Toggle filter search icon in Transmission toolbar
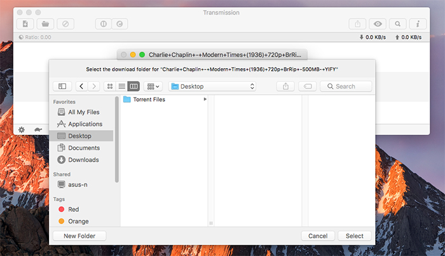Screen dimensions: 445x256 398,24
